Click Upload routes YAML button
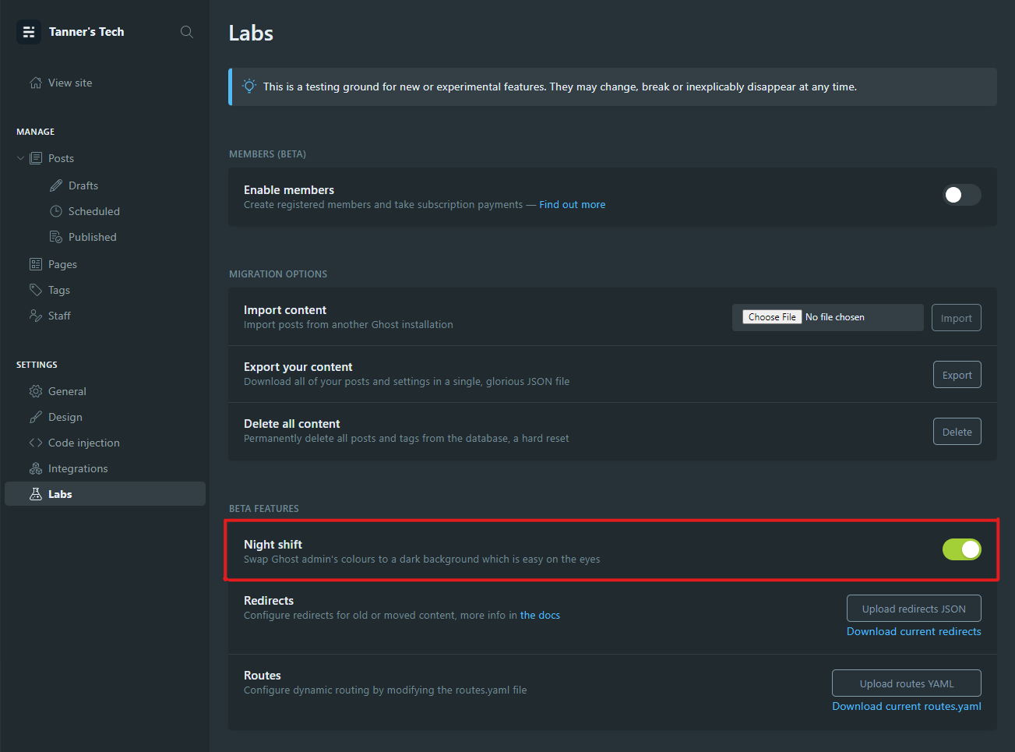This screenshot has width=1015, height=752. tap(907, 683)
